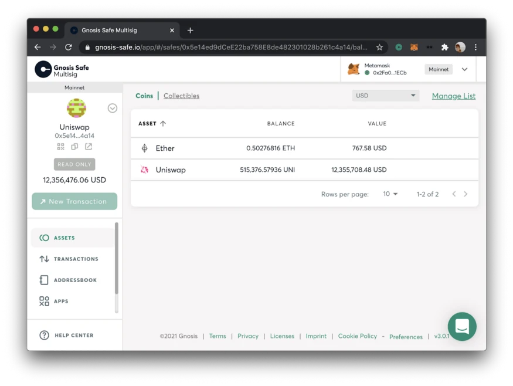The image size is (513, 386).
Task: Click the dark glasses extension icon
Action: pos(429,47)
